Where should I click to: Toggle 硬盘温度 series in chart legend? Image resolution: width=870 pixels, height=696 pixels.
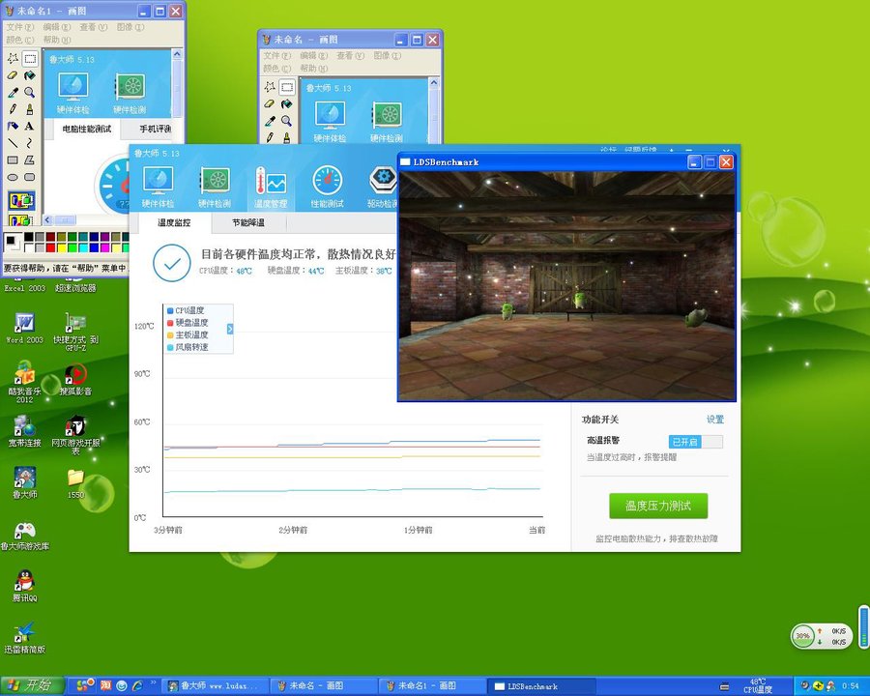click(189, 322)
